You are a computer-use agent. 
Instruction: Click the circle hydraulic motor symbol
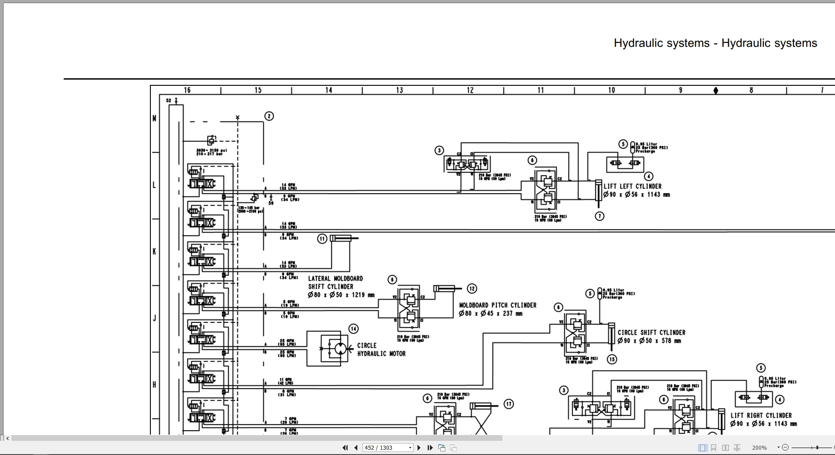(340, 348)
